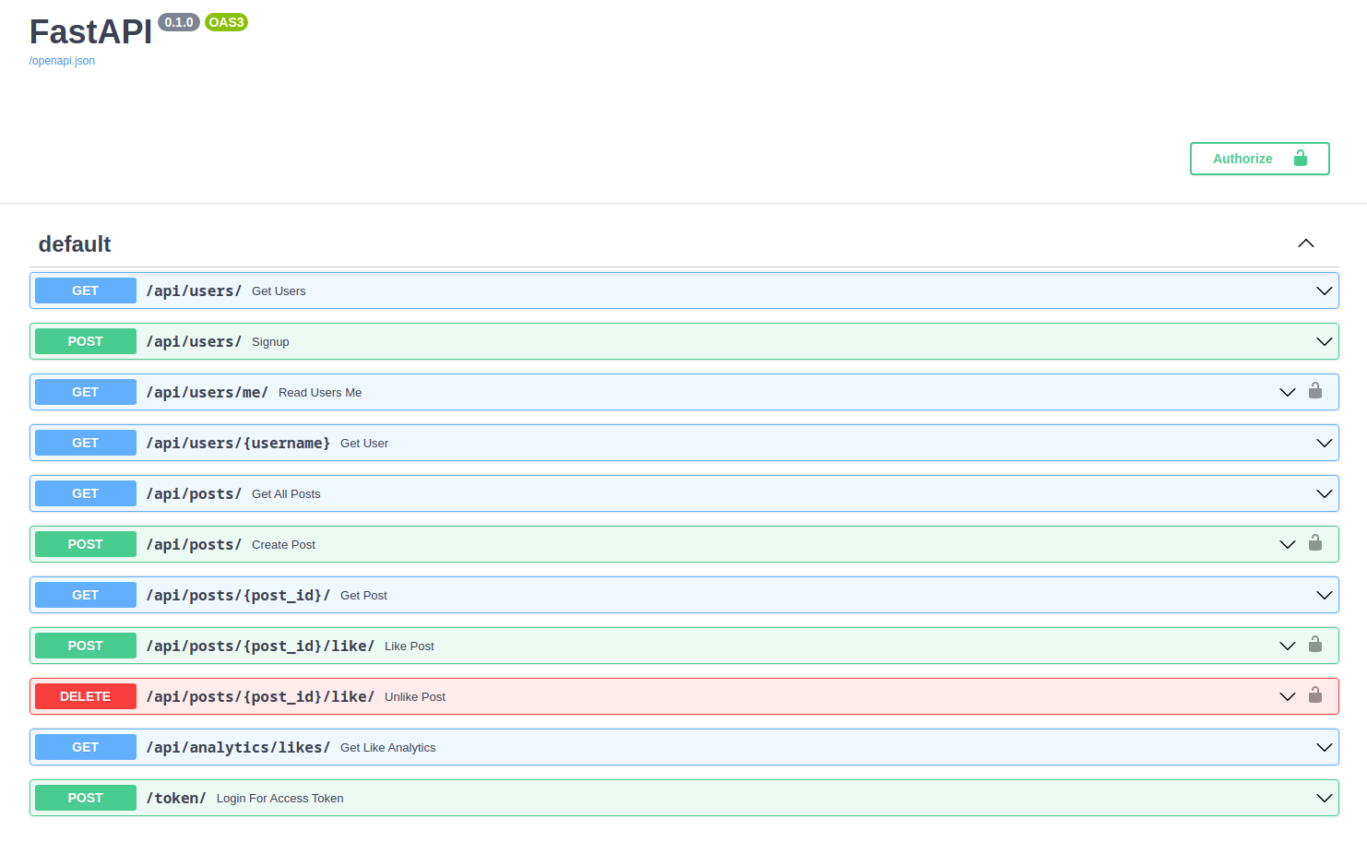The width and height of the screenshot is (1367, 854).
Task: Click GET badge of Get Users
Action: [86, 291]
